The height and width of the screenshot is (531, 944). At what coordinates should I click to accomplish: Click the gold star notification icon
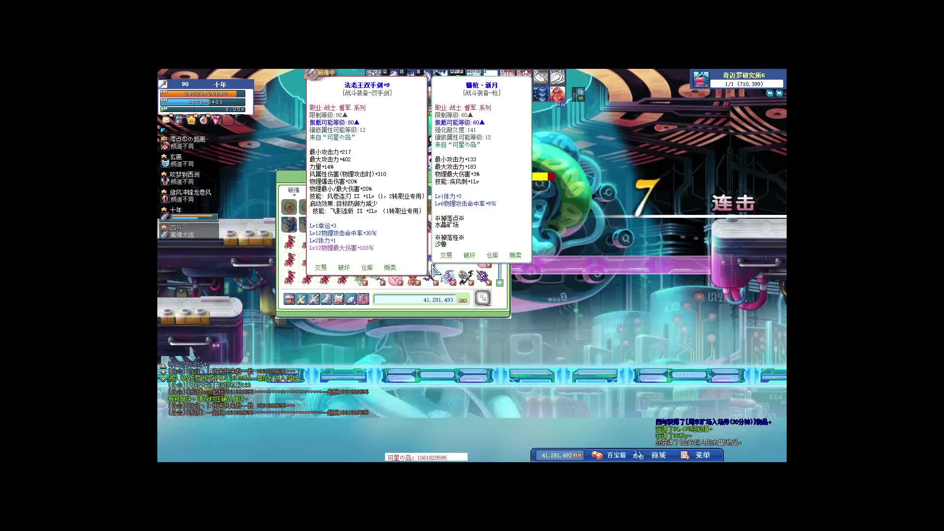click(191, 120)
